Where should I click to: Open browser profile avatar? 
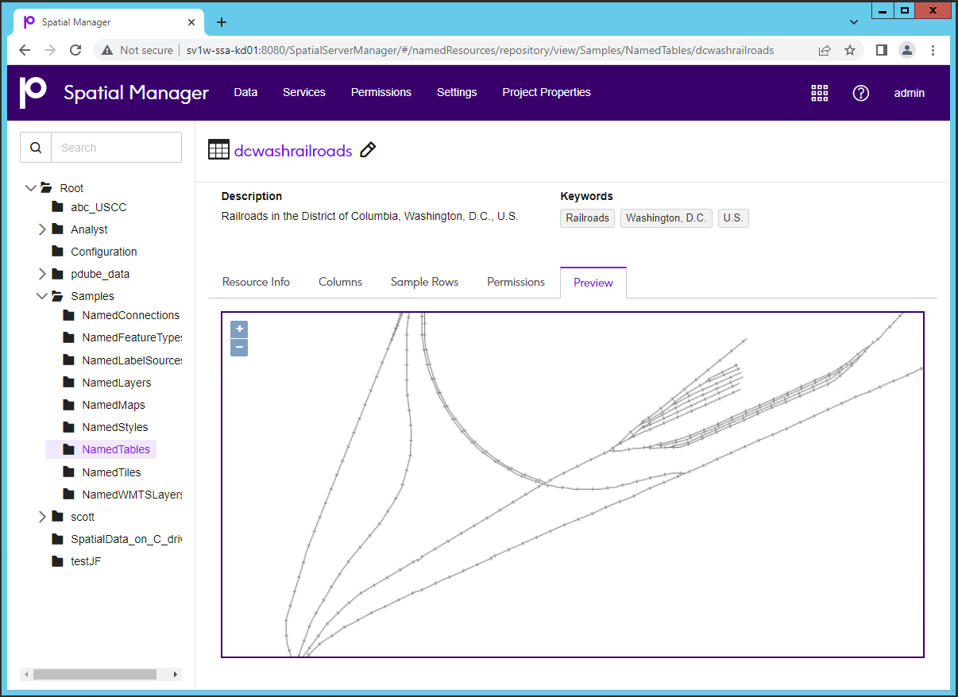[x=907, y=50]
